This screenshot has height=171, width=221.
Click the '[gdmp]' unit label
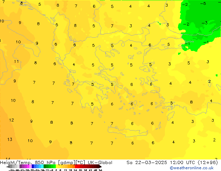(67, 163)
